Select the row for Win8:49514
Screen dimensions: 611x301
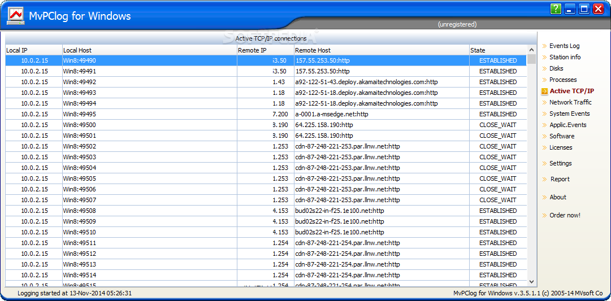point(266,275)
